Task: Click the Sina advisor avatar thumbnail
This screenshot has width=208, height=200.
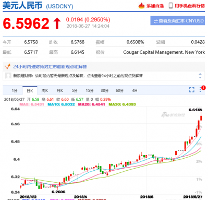Action: [x=8, y=76]
